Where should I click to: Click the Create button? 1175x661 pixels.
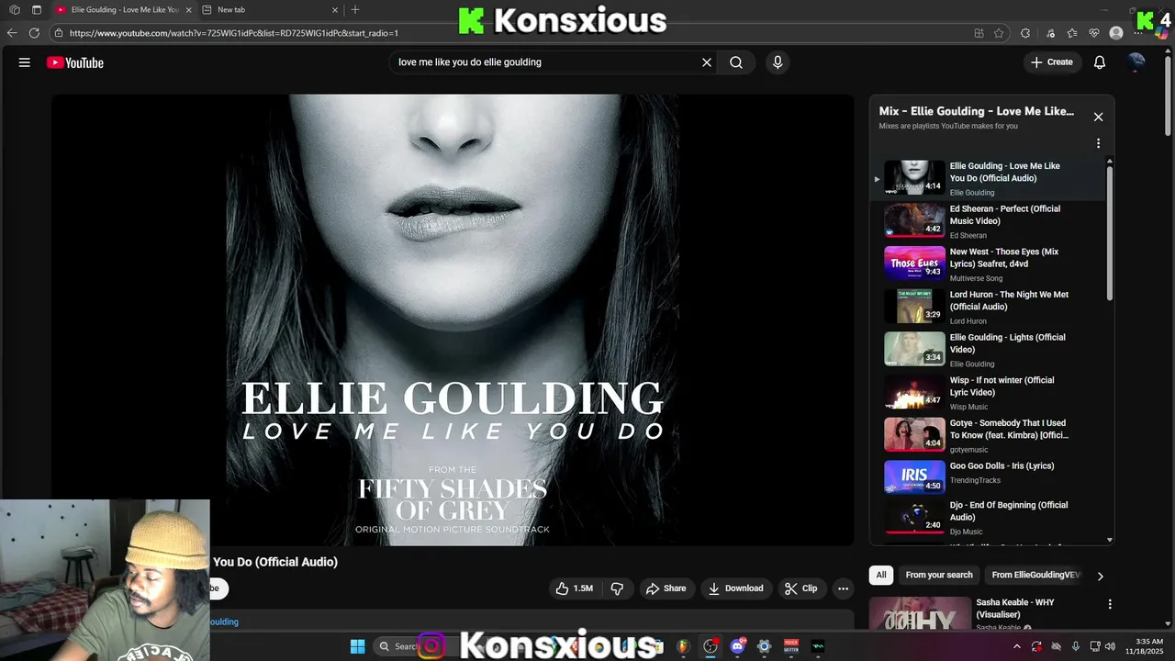pos(1052,62)
